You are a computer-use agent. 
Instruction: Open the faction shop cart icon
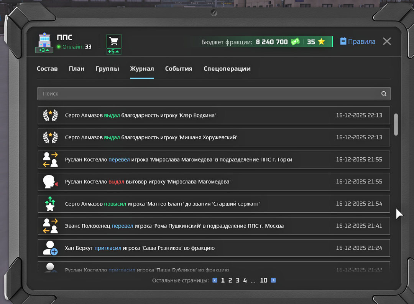tap(113, 41)
